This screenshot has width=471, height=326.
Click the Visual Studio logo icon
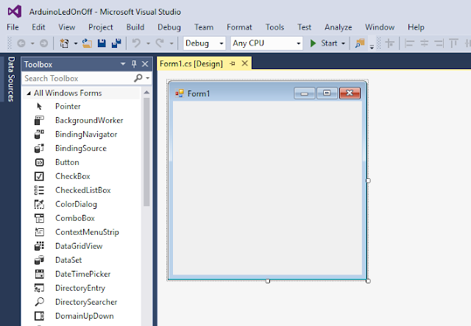tap(15, 12)
